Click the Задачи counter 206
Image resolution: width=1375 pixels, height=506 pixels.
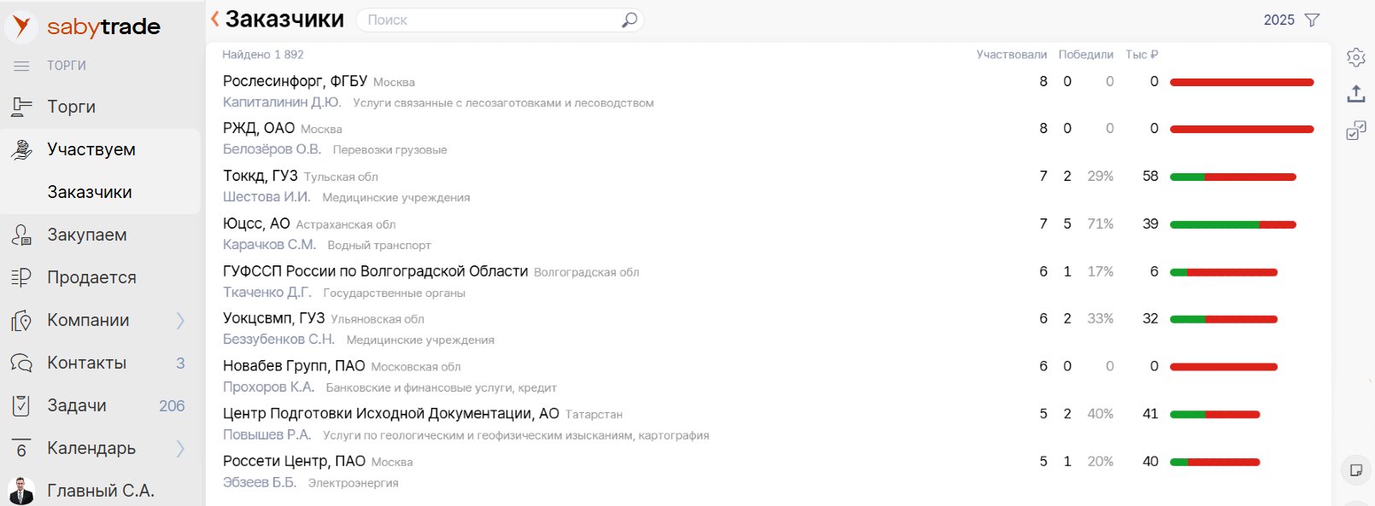click(x=172, y=405)
